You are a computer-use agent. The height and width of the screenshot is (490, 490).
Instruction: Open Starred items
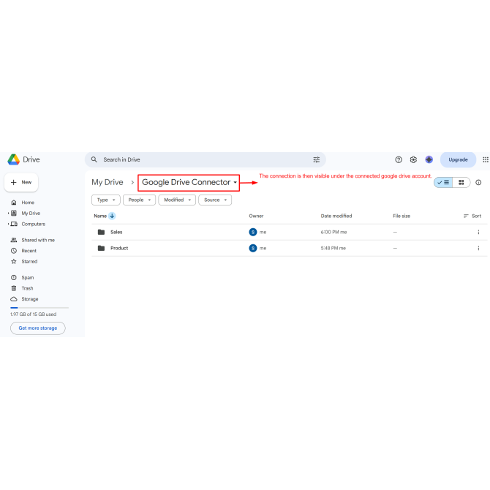pos(29,262)
